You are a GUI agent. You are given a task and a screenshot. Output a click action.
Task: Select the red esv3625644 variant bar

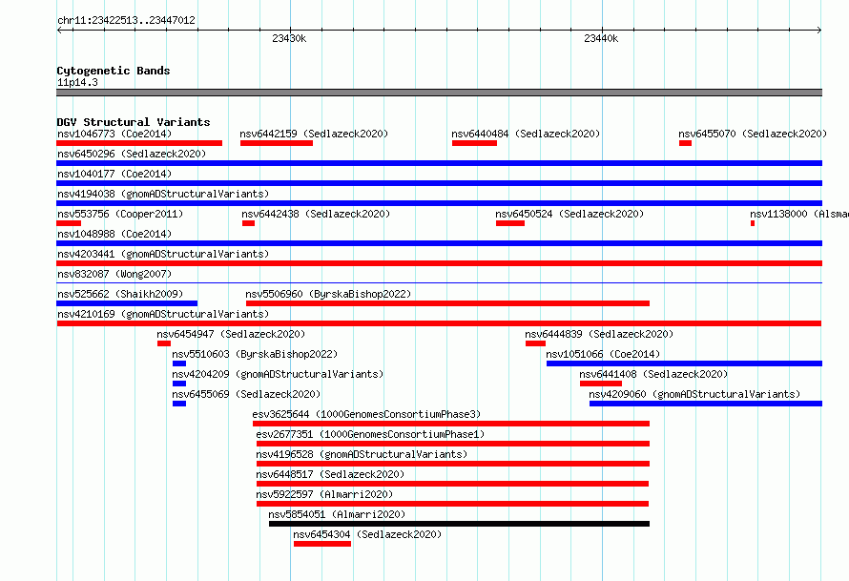tap(451, 424)
